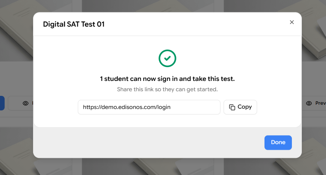
Task: Click the eye icon beside Prev on right
Action: (309, 103)
